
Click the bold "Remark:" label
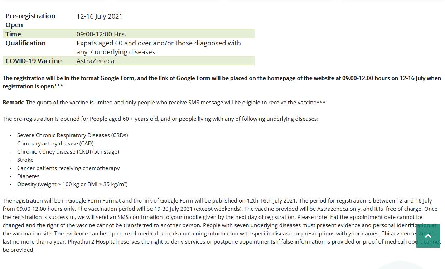pyautogui.click(x=14, y=103)
